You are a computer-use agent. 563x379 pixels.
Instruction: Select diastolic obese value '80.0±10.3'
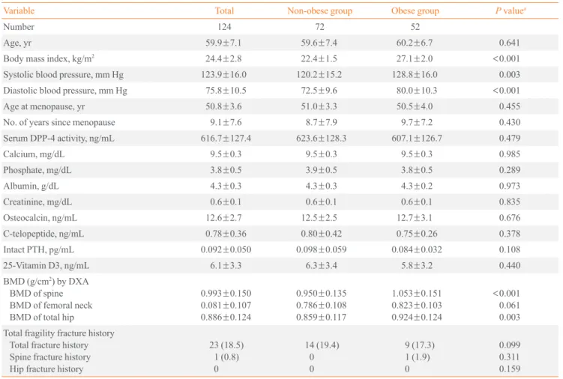417,91
